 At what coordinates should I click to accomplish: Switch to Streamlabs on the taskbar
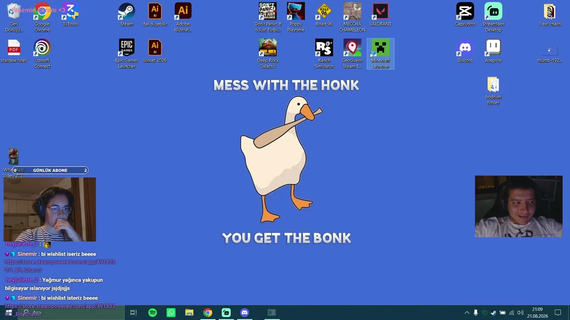(226, 312)
